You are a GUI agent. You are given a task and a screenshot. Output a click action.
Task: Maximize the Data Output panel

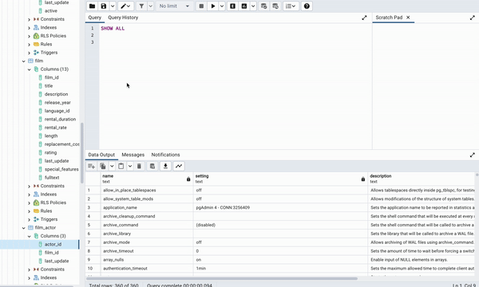tap(473, 155)
